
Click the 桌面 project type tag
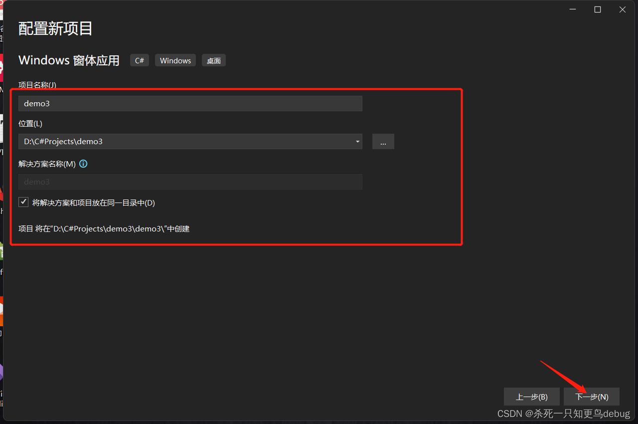pyautogui.click(x=214, y=60)
